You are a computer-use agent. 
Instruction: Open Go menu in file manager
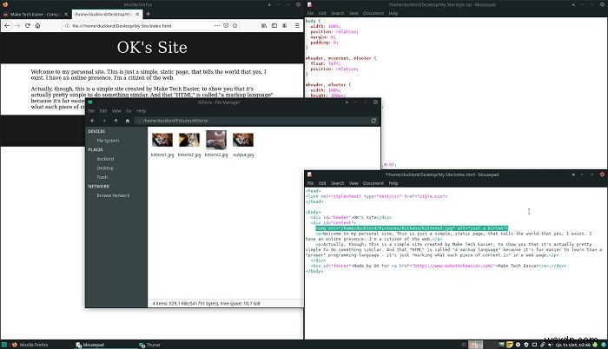coord(129,111)
